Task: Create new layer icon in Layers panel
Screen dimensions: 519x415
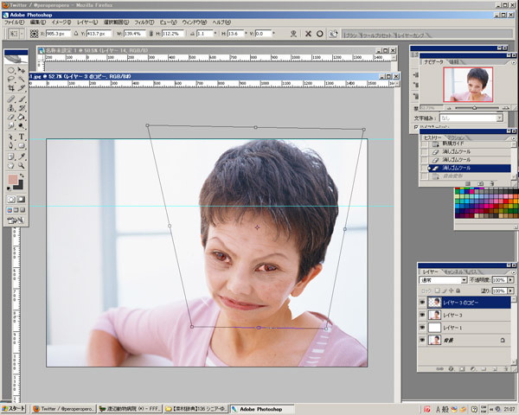Action: pos(495,368)
